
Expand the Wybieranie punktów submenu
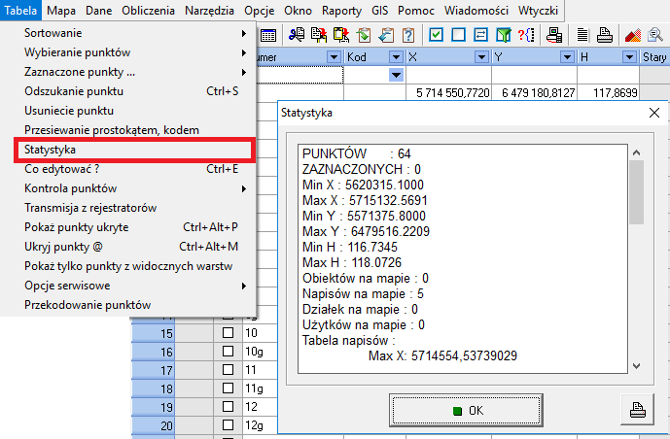128,52
